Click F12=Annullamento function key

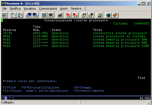coord(89,91)
